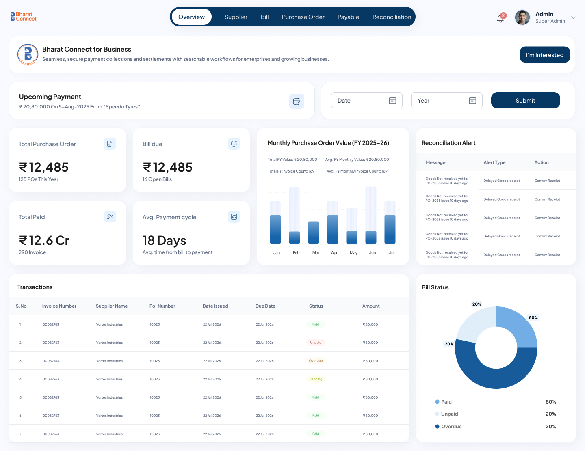The height and width of the screenshot is (451, 585).
Task: Click the I'm Interested button
Action: pyautogui.click(x=545, y=55)
